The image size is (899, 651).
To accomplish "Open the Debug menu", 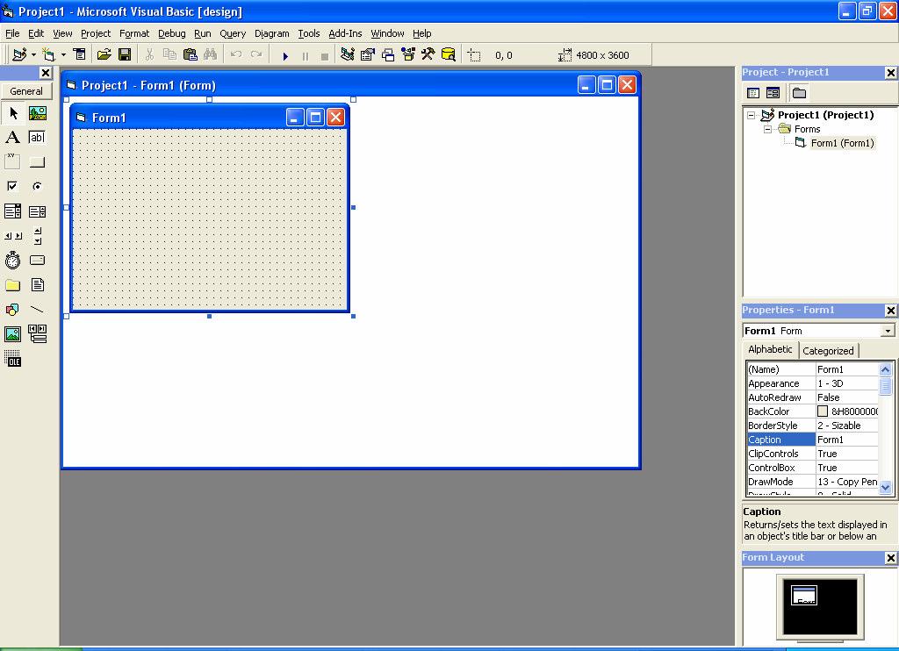I will pyautogui.click(x=171, y=33).
